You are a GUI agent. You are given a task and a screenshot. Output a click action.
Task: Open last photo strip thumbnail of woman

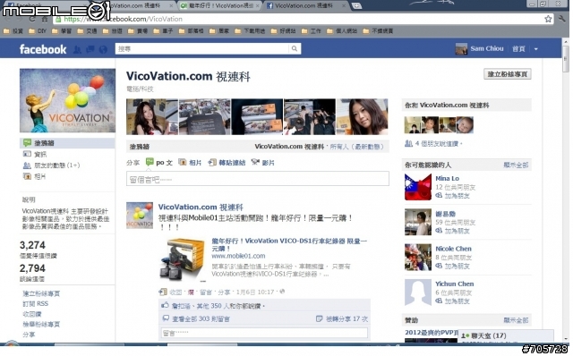(x=362, y=117)
